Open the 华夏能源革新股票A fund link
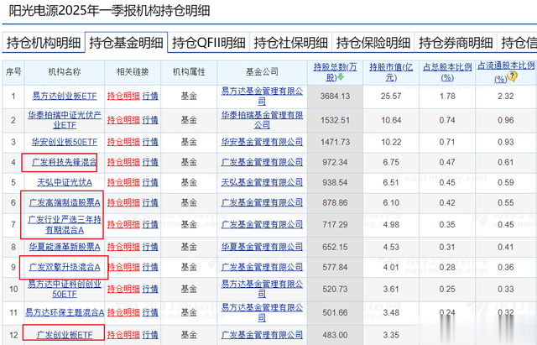 pyautogui.click(x=65, y=247)
